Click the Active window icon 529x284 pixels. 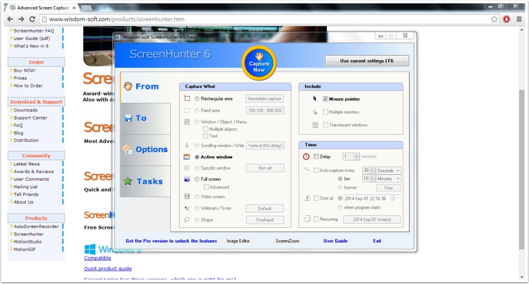click(187, 157)
